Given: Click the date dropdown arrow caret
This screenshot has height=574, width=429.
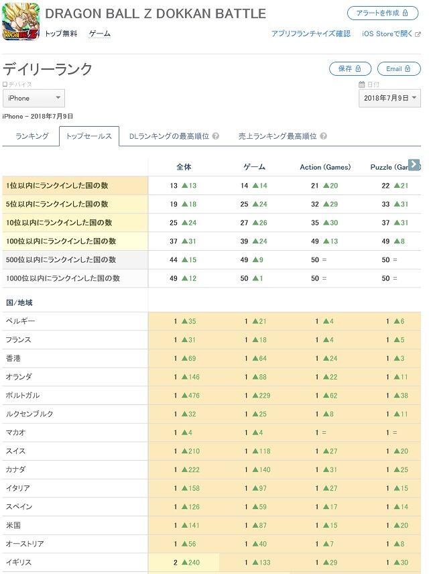Looking at the screenshot, I should 414,98.
